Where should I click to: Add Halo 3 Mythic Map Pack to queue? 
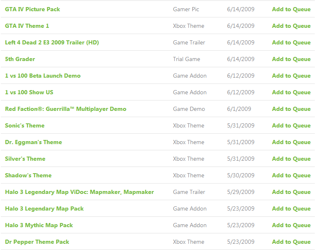[x=291, y=225]
